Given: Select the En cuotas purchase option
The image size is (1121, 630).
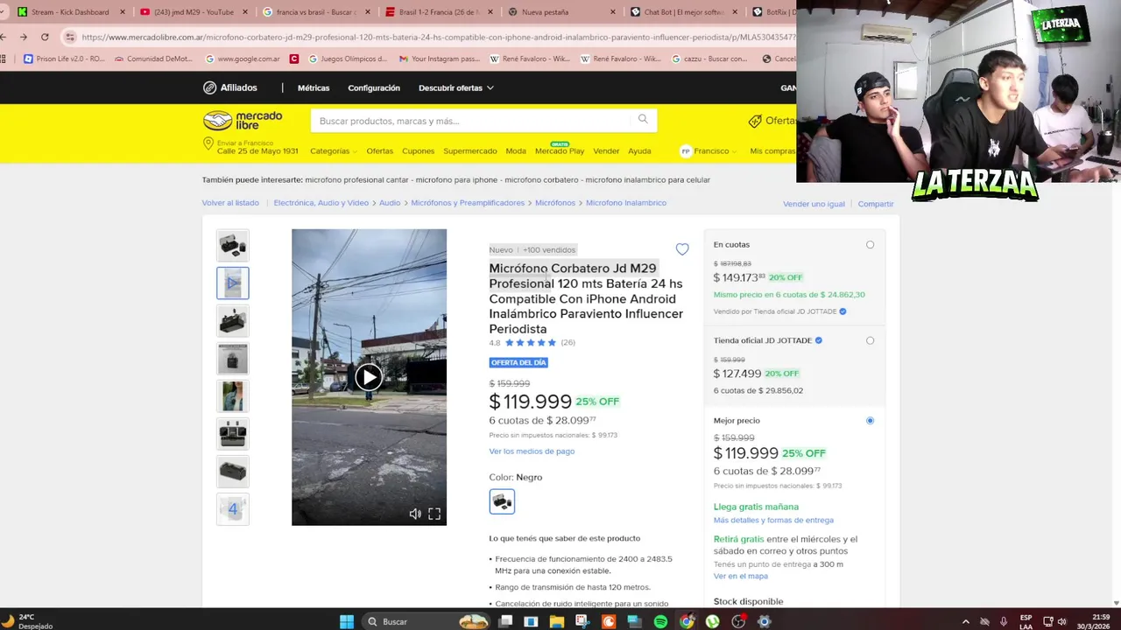Looking at the screenshot, I should [x=870, y=245].
